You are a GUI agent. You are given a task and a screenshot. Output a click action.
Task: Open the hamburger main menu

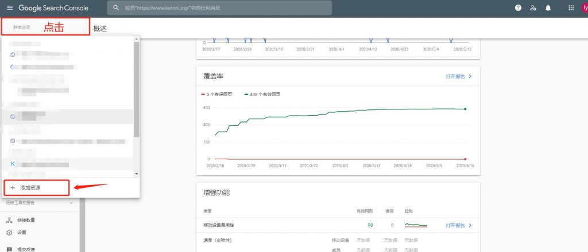[10, 8]
